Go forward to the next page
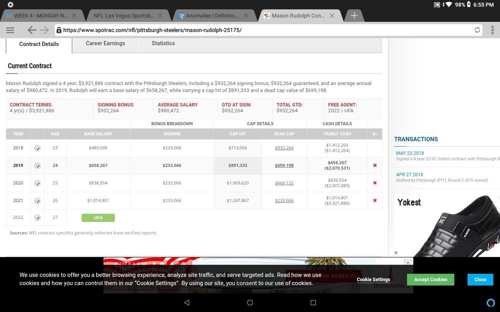500x312 pixels. click(44, 30)
